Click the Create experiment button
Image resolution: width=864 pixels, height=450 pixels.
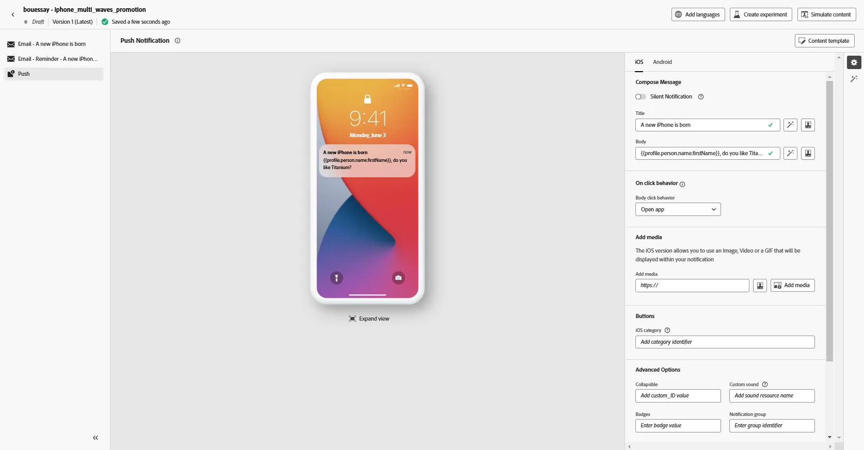pos(761,15)
